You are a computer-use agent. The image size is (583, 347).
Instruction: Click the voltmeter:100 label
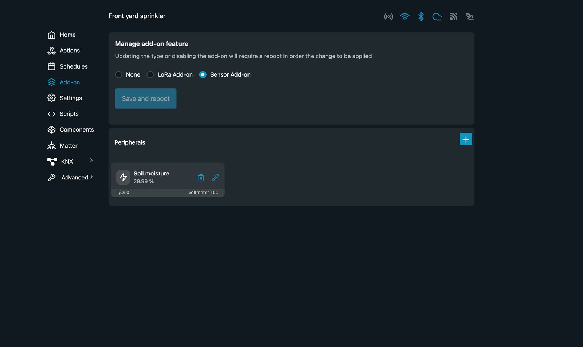click(x=204, y=193)
